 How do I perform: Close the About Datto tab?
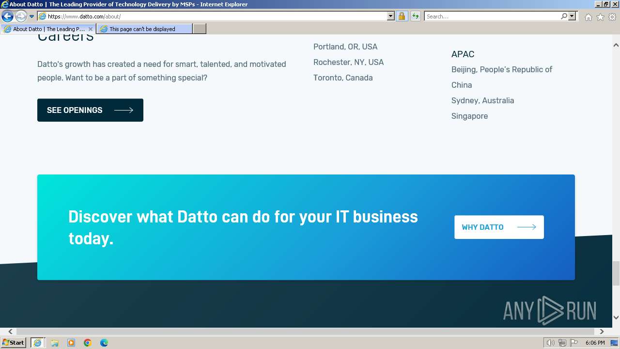tap(90, 29)
